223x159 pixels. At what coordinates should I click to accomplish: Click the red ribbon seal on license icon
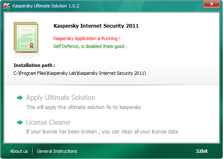point(31,45)
